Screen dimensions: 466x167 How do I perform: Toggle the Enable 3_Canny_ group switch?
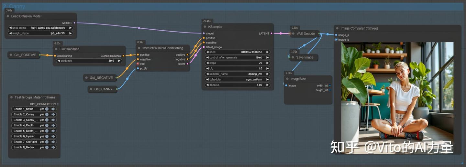(x=47, y=120)
